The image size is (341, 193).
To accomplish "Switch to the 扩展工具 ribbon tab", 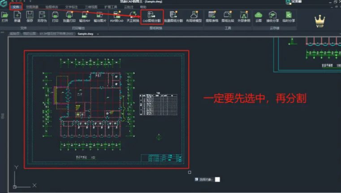I will 110,7.
